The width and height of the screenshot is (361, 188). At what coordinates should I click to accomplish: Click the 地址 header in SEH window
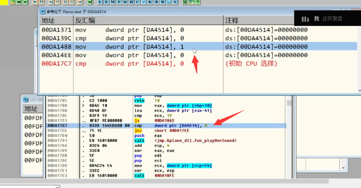click(33, 109)
